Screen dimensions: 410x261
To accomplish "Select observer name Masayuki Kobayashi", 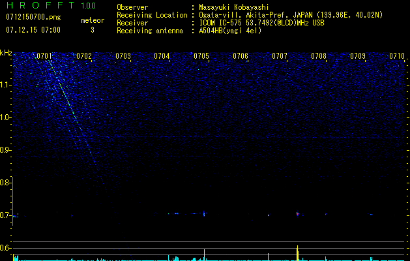I will (233, 7).
